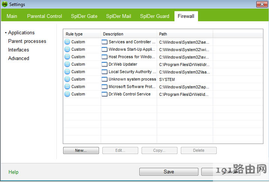The width and height of the screenshot is (269, 182).
Task: Click the rule type icon for Host Process row
Action: 67,57
